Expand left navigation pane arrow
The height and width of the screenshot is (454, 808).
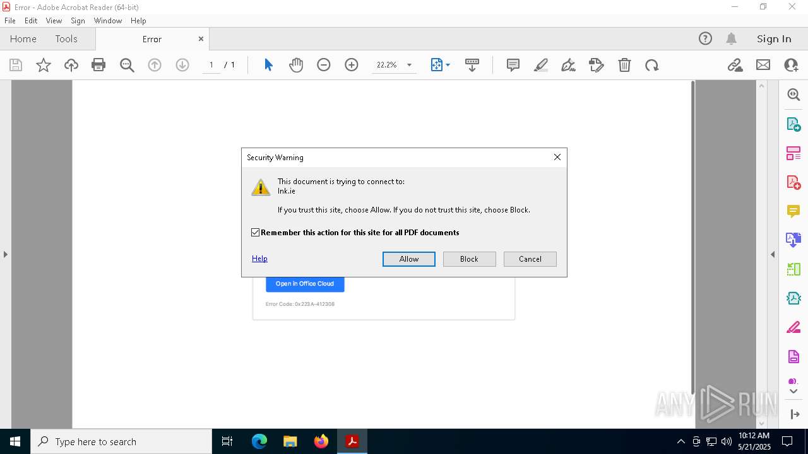pyautogui.click(x=6, y=255)
